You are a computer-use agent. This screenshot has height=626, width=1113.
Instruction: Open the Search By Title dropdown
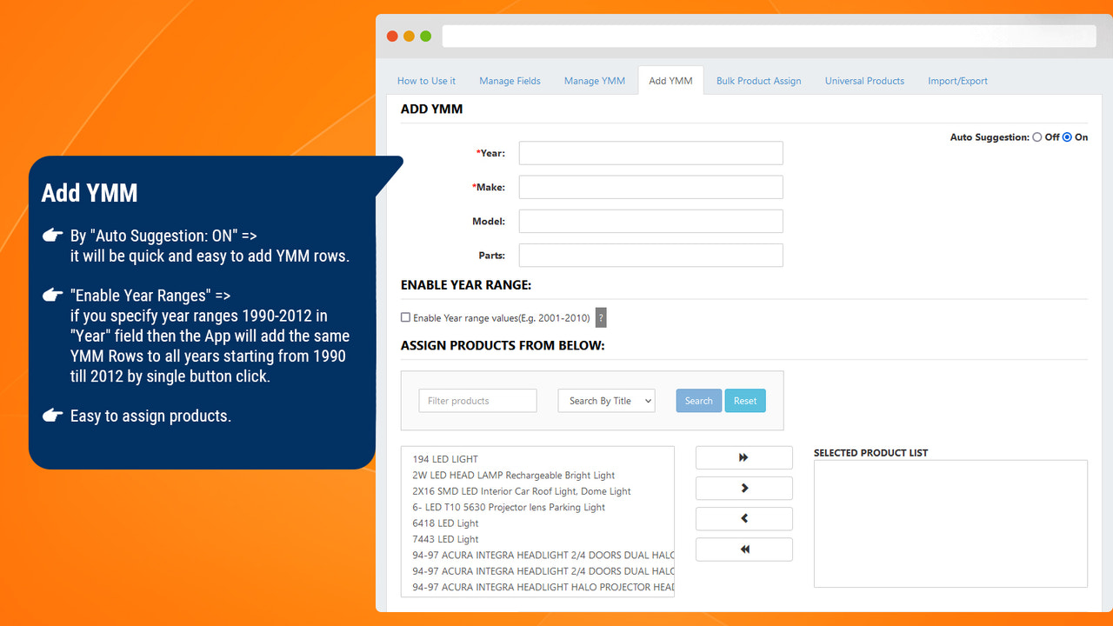606,400
